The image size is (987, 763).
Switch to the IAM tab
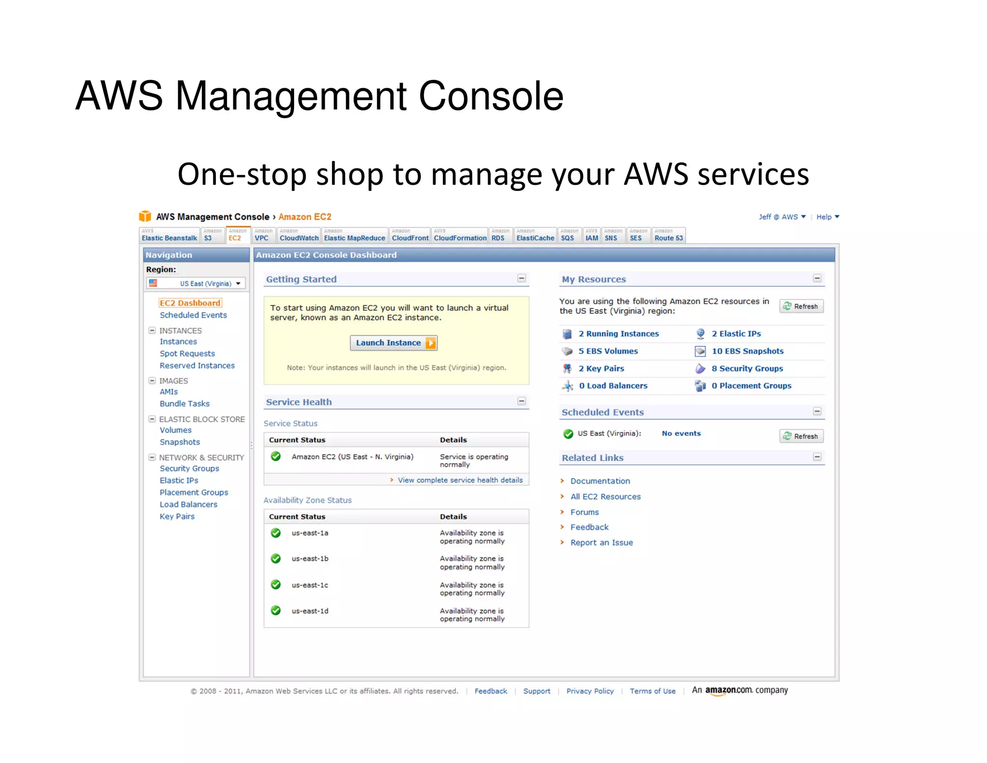[592, 235]
